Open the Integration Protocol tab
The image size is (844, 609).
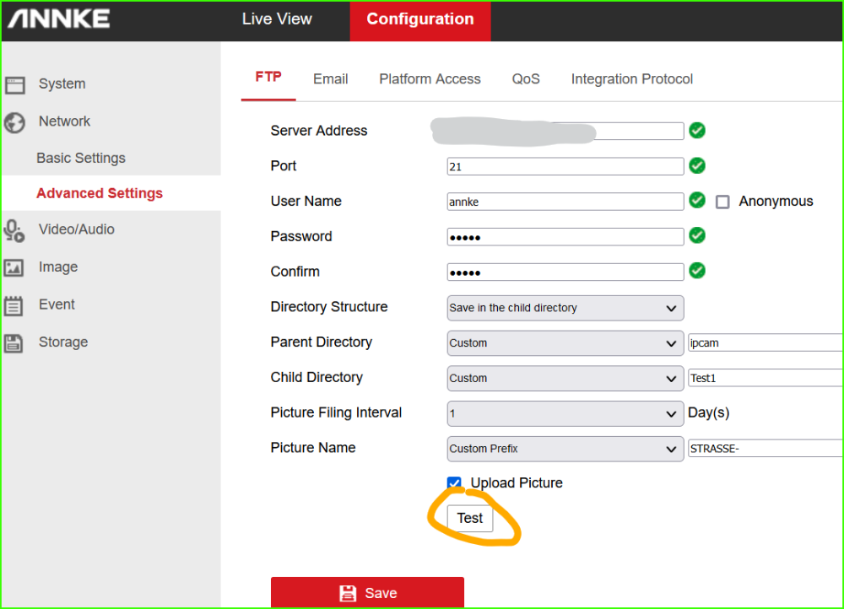(x=632, y=79)
